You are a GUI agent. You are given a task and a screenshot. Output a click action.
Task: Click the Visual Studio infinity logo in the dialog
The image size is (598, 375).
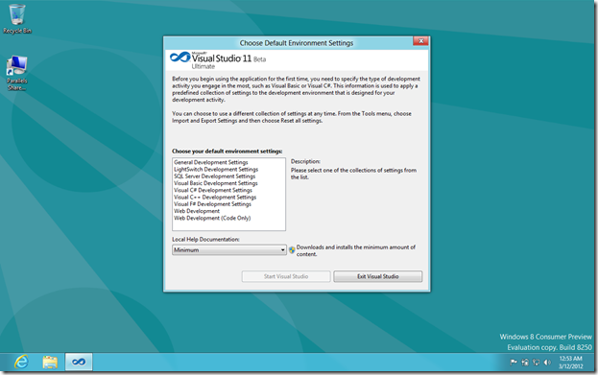point(179,58)
